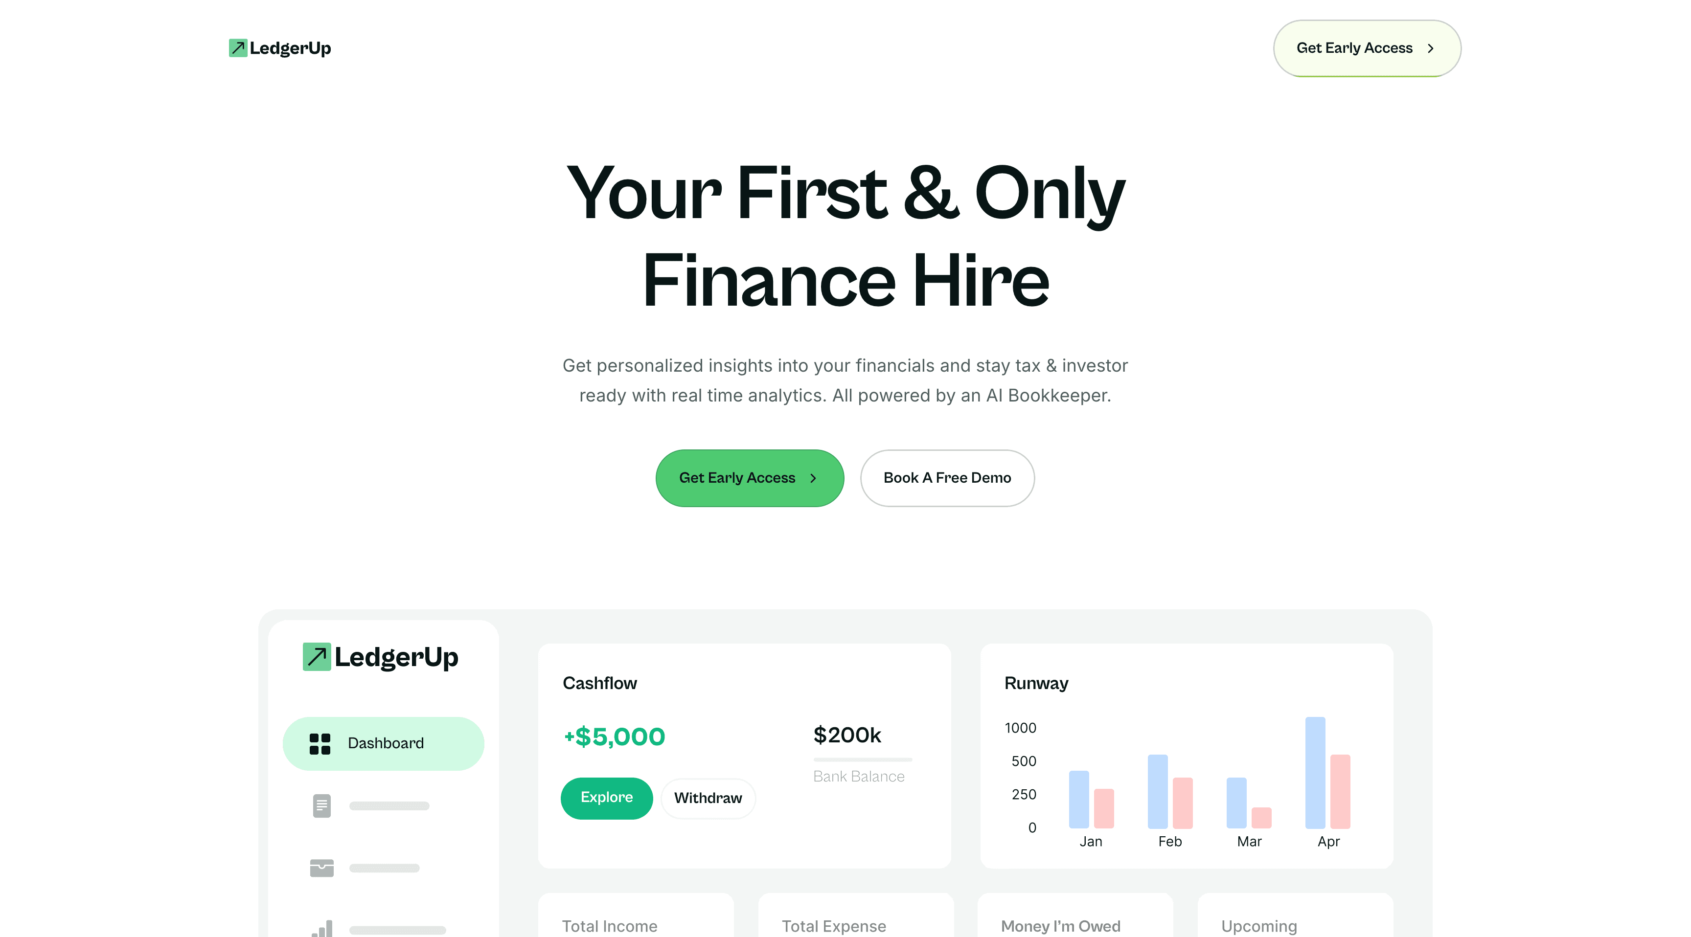The image size is (1691, 937).
Task: Expand the Get Early Access header dropdown
Action: 1366,48
